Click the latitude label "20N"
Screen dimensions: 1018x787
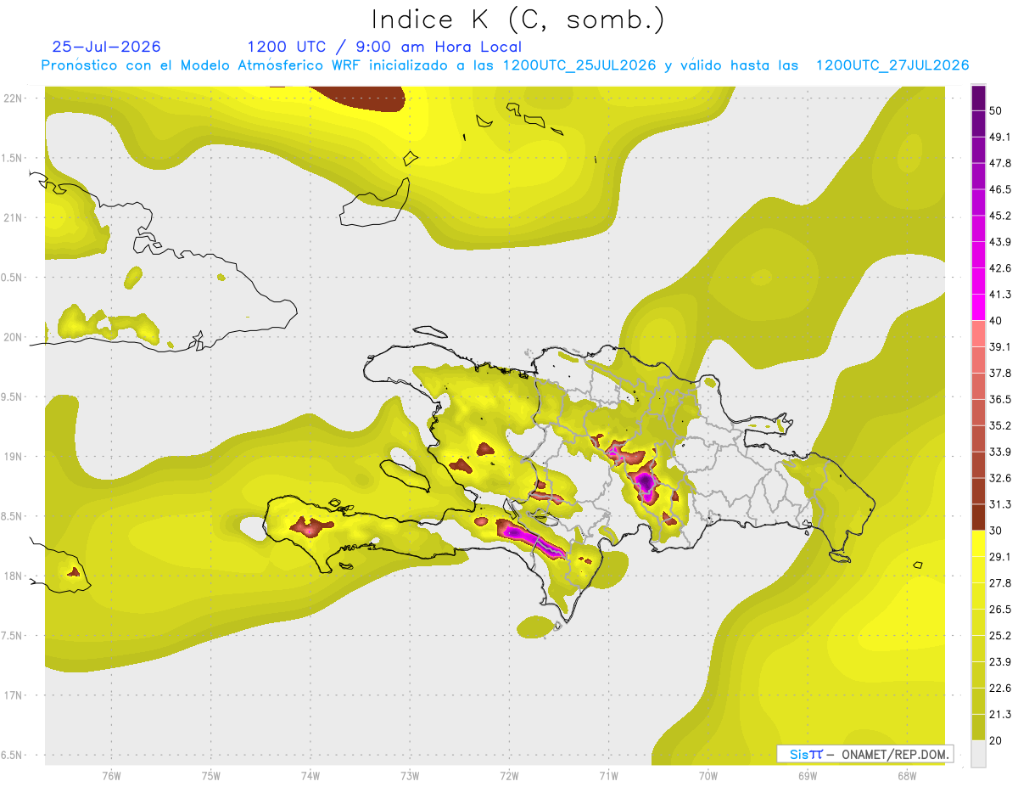[x=13, y=337]
